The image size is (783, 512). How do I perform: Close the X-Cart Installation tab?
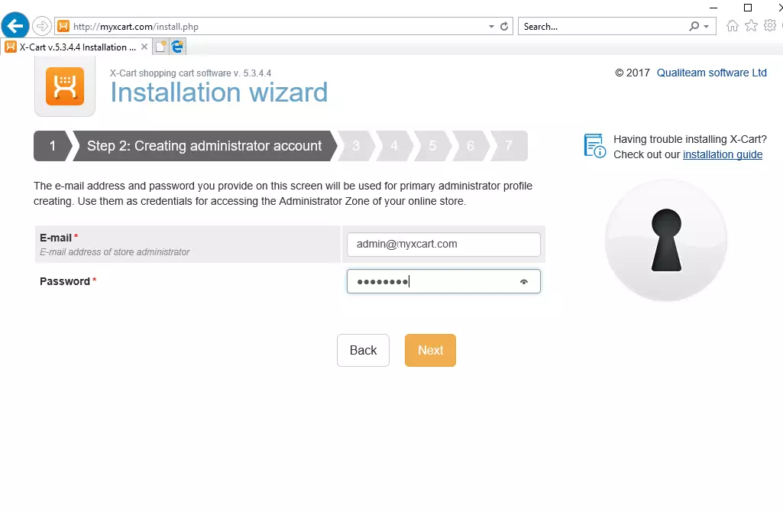coord(144,47)
